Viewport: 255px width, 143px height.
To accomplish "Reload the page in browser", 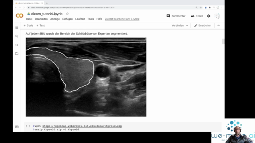I will [x=24, y=8].
